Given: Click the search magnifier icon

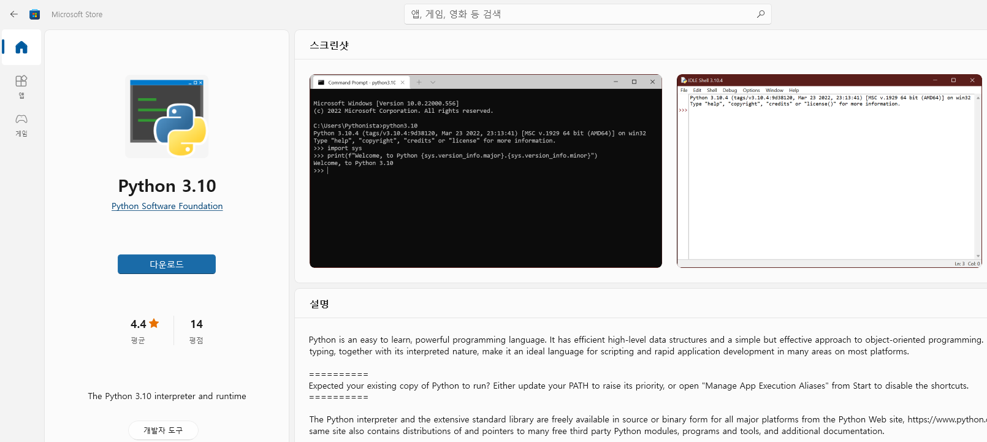Looking at the screenshot, I should pyautogui.click(x=760, y=14).
